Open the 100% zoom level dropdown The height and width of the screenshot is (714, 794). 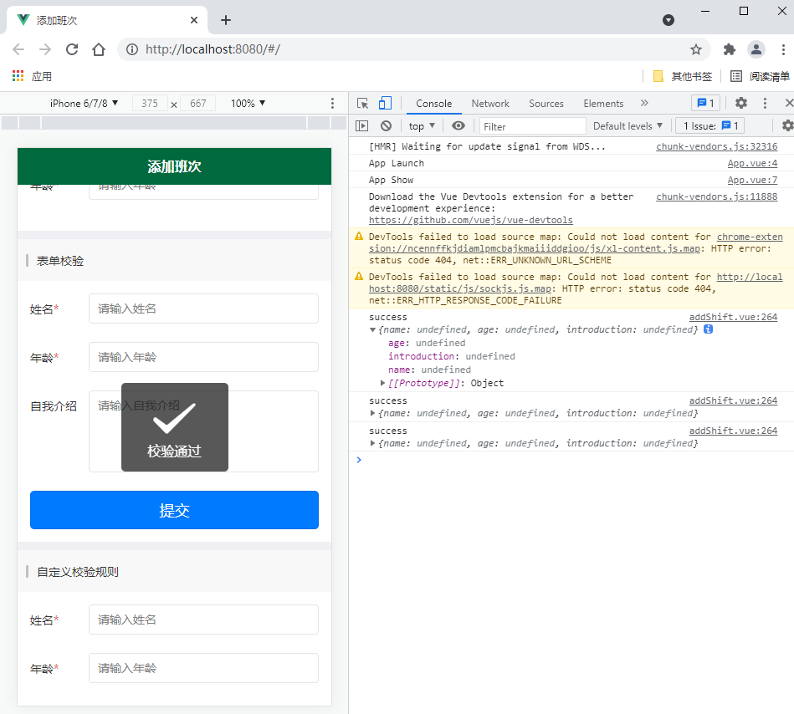tap(248, 104)
